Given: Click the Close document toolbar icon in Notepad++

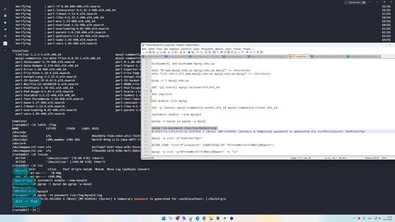Looking at the screenshot, I should tap(157, 52).
